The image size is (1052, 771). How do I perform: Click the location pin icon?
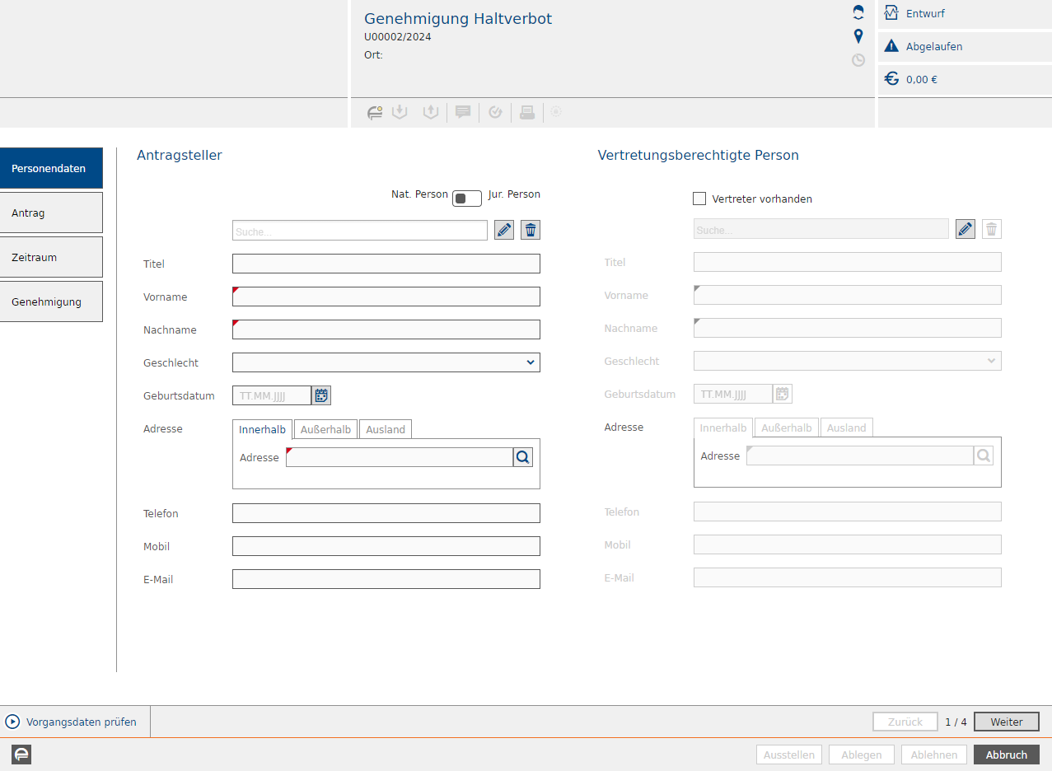[x=858, y=36]
